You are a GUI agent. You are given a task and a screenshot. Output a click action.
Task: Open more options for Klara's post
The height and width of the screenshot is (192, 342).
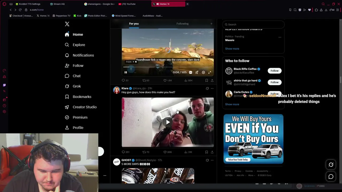coord(212,88)
